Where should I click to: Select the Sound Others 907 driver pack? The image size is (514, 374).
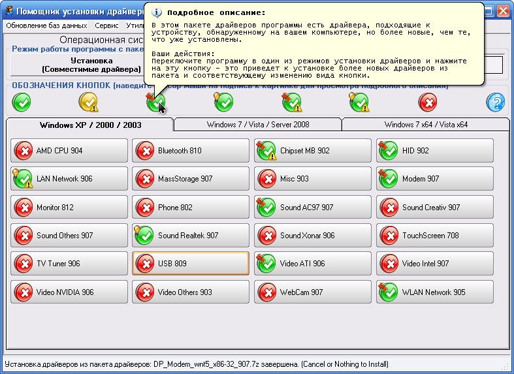69,236
